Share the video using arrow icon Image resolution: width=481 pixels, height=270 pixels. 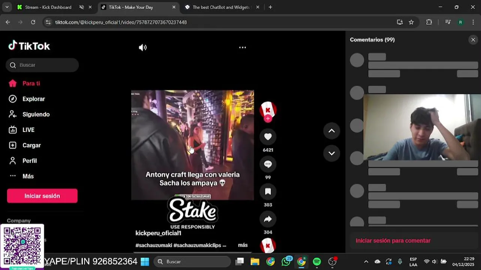268,219
